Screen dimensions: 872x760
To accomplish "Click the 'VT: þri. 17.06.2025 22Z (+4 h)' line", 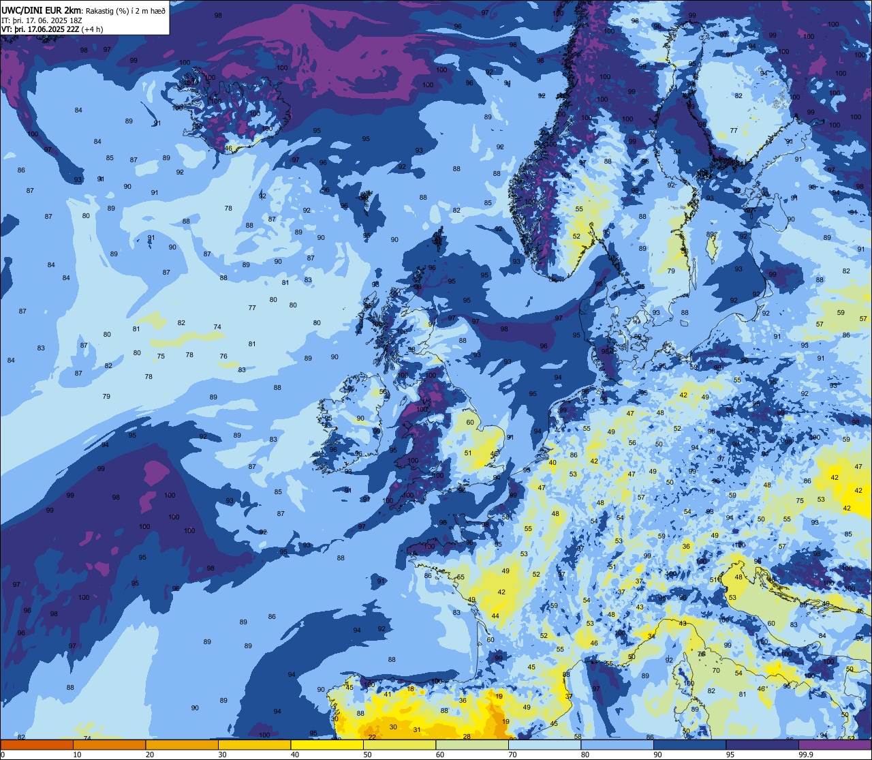I will point(52,29).
